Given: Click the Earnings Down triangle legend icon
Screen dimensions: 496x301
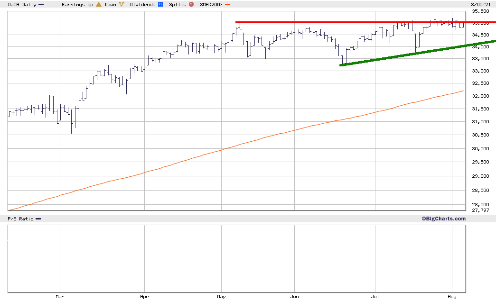Looking at the screenshot, I should tap(122, 4).
